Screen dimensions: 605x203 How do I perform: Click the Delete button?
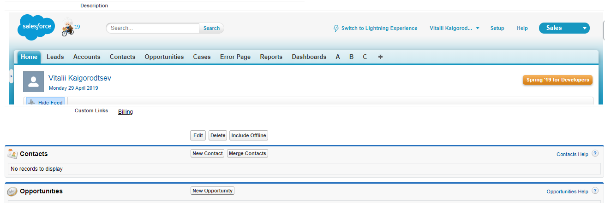[217, 135]
